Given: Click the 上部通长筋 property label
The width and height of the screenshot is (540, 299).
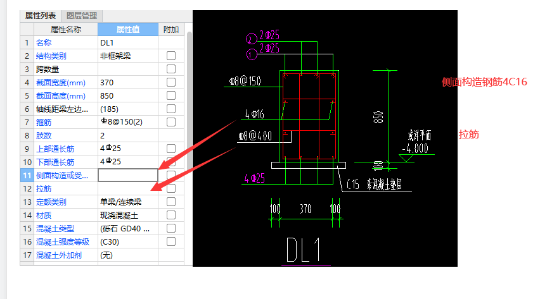Looking at the screenshot, I should [55, 149].
